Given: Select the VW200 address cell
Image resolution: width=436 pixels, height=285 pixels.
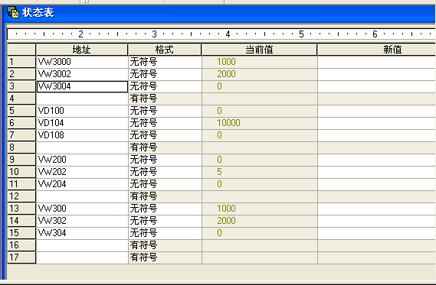Looking at the screenshot, I should [82, 160].
